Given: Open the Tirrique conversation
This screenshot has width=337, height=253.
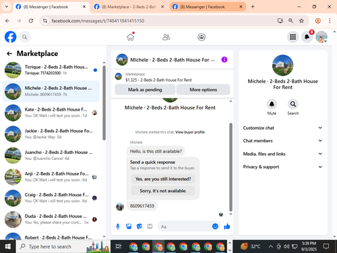Looking at the screenshot, I should pos(51,70).
